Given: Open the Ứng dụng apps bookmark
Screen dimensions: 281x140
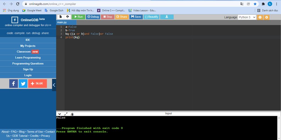Looking at the screenshot, I should (x=11, y=10).
